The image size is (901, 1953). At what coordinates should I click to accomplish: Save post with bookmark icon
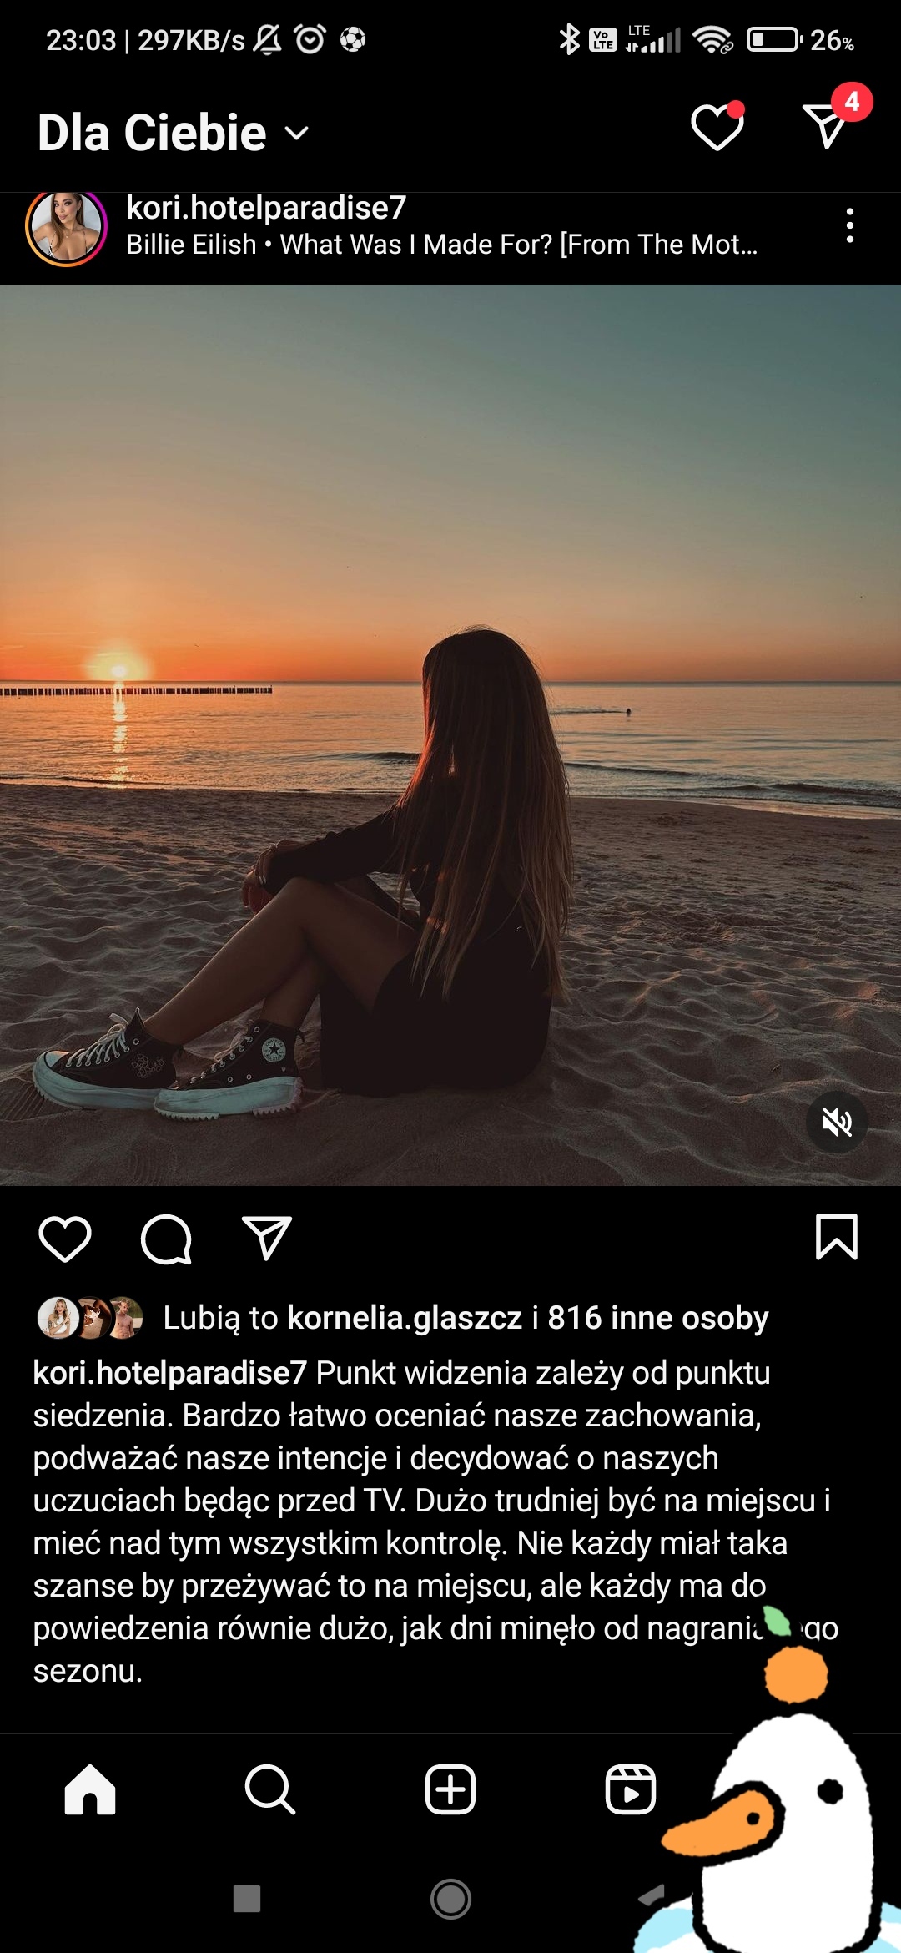(836, 1237)
